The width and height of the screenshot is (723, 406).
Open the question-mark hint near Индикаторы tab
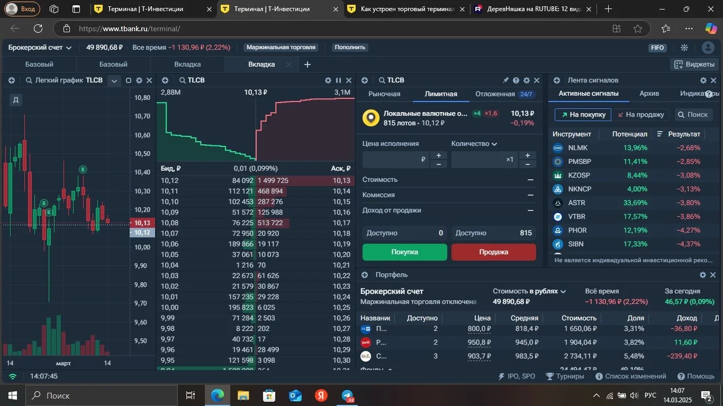click(709, 94)
